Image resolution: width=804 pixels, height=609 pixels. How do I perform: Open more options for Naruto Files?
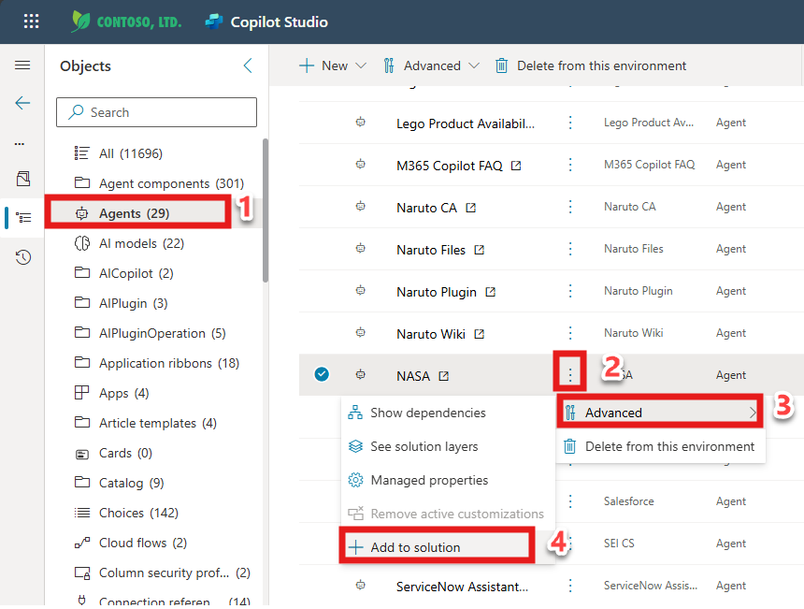point(570,249)
